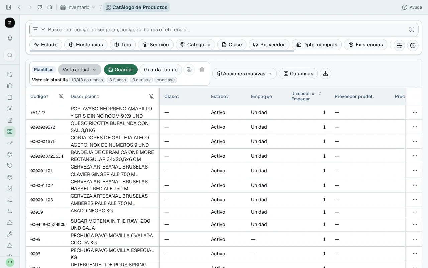
Task: Open the warehouse icon in the sidebar
Action: click(x=10, y=86)
